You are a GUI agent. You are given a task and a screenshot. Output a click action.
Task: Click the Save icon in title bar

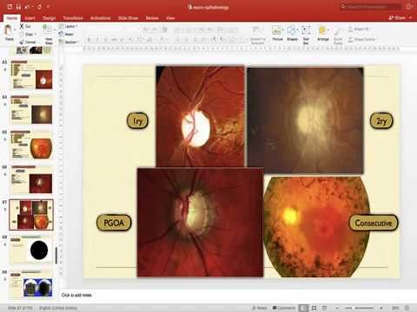[x=18, y=6]
